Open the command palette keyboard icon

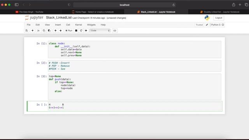coord(115,30)
